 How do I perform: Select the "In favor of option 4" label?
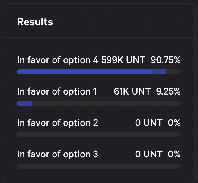click(58, 60)
